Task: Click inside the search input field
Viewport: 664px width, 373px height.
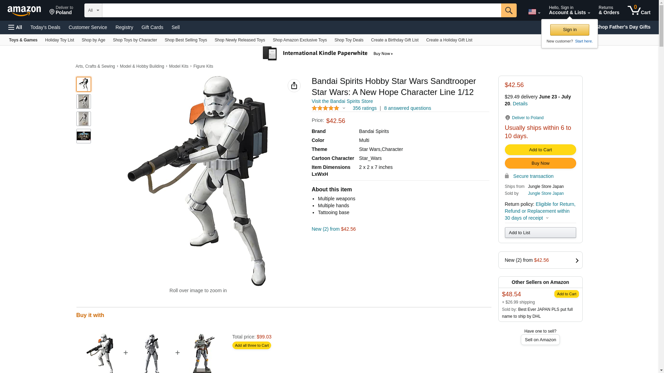Action: click(x=301, y=10)
